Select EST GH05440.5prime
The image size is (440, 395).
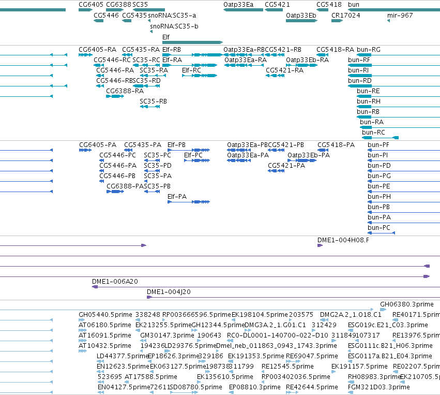click(x=82, y=320)
